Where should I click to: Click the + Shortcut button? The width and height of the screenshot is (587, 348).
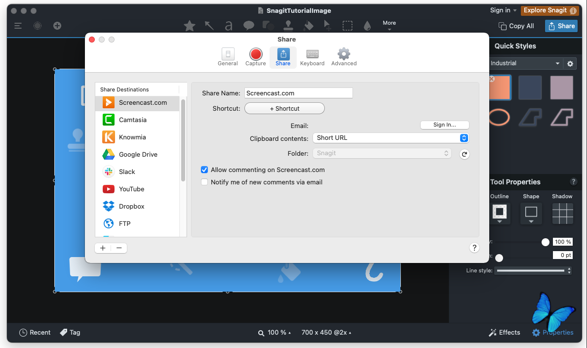click(x=284, y=108)
